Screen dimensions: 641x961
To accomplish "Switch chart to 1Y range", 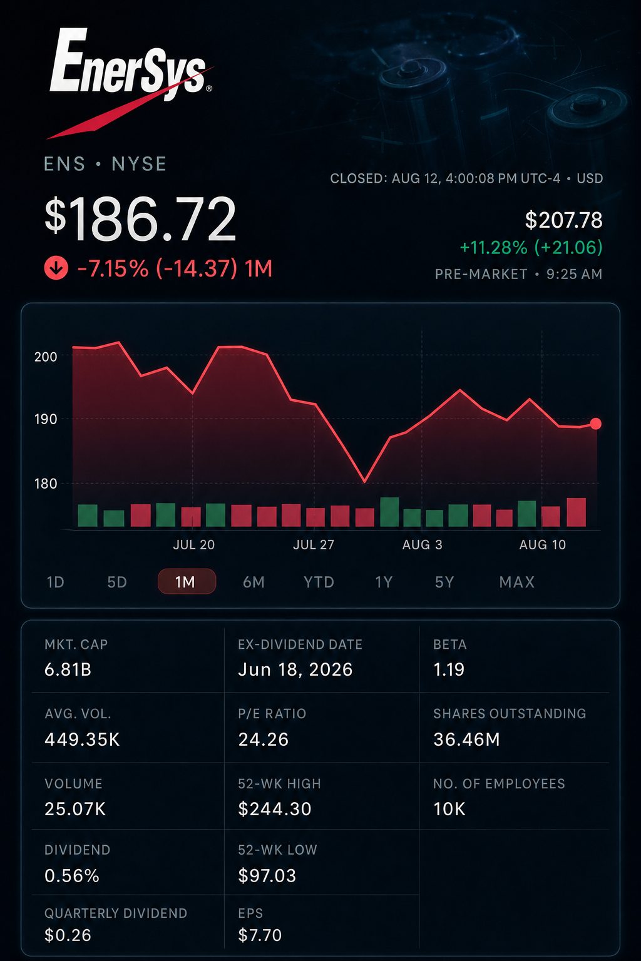I will coord(384,582).
